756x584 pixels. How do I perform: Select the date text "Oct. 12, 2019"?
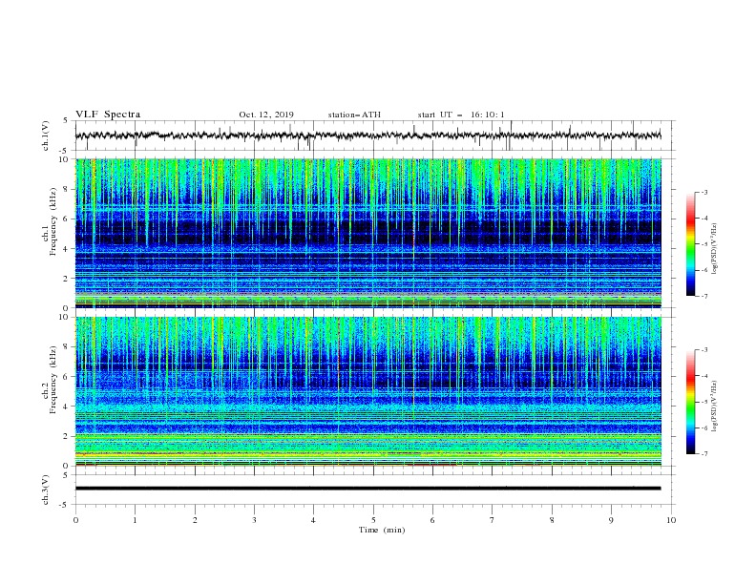coord(266,115)
